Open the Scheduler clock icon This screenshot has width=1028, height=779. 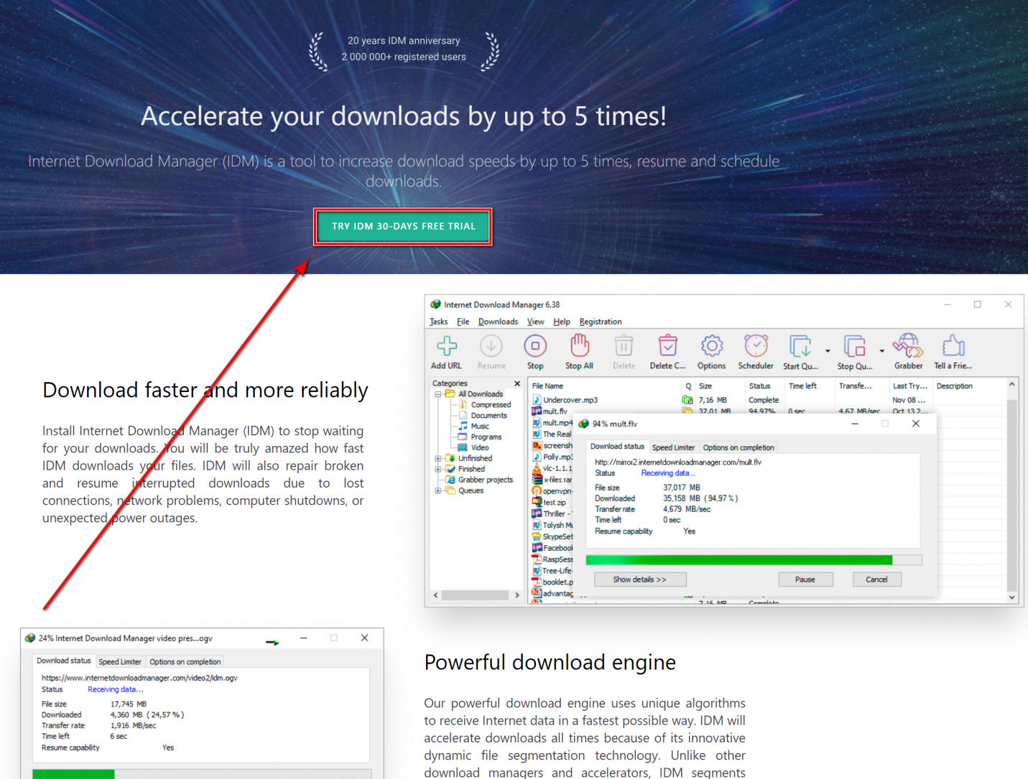(756, 346)
